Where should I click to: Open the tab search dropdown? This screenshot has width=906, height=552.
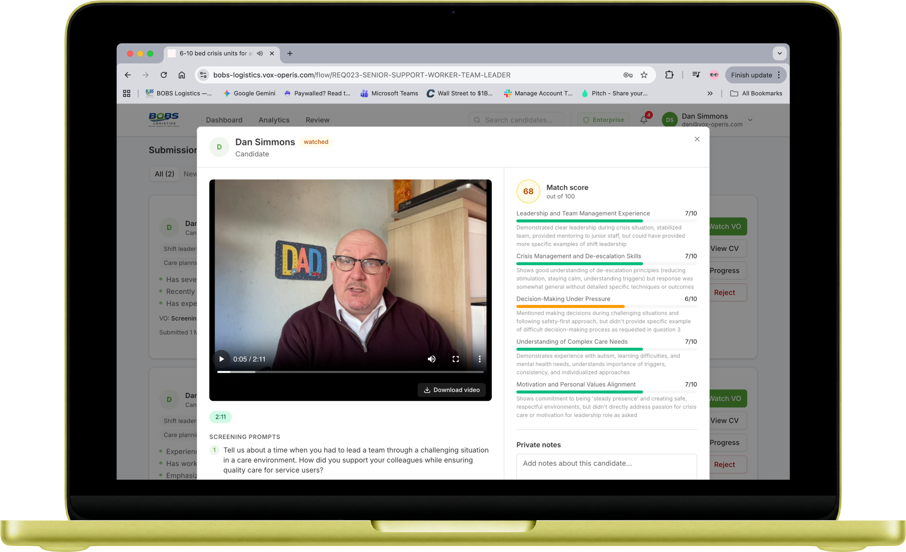[779, 53]
